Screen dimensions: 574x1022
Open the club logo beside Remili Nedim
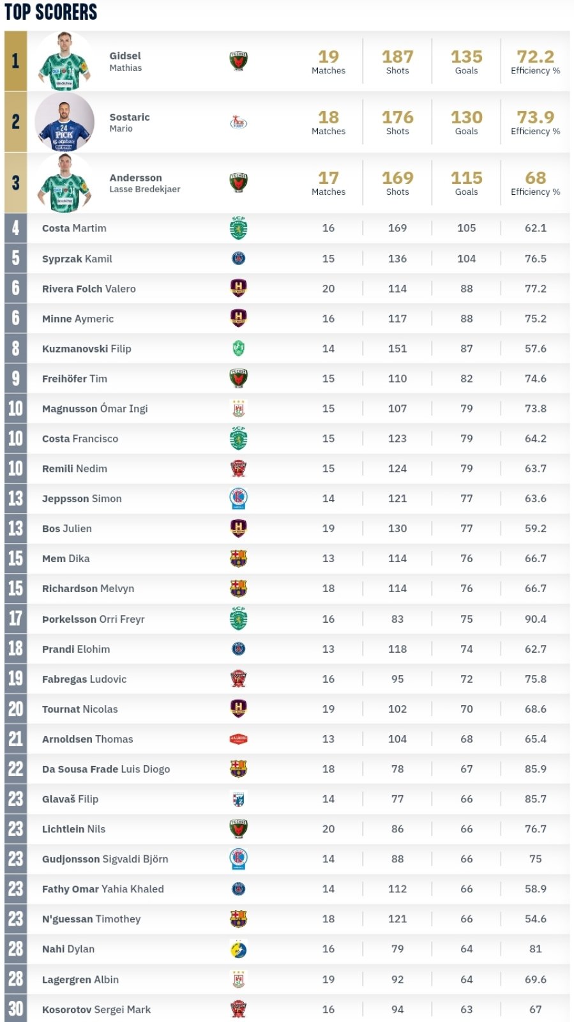(x=238, y=469)
